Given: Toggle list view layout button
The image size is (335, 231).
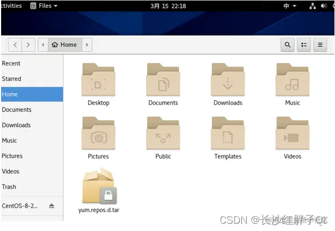Looking at the screenshot, I should click(x=304, y=45).
